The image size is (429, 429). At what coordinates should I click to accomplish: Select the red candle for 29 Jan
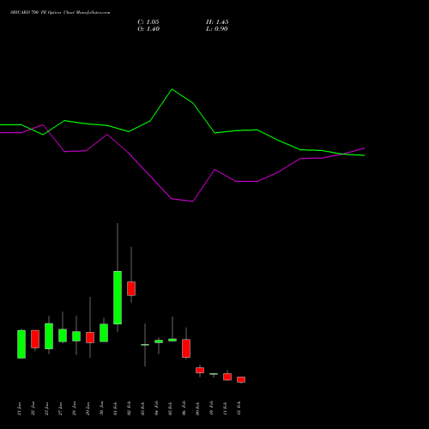(x=90, y=337)
